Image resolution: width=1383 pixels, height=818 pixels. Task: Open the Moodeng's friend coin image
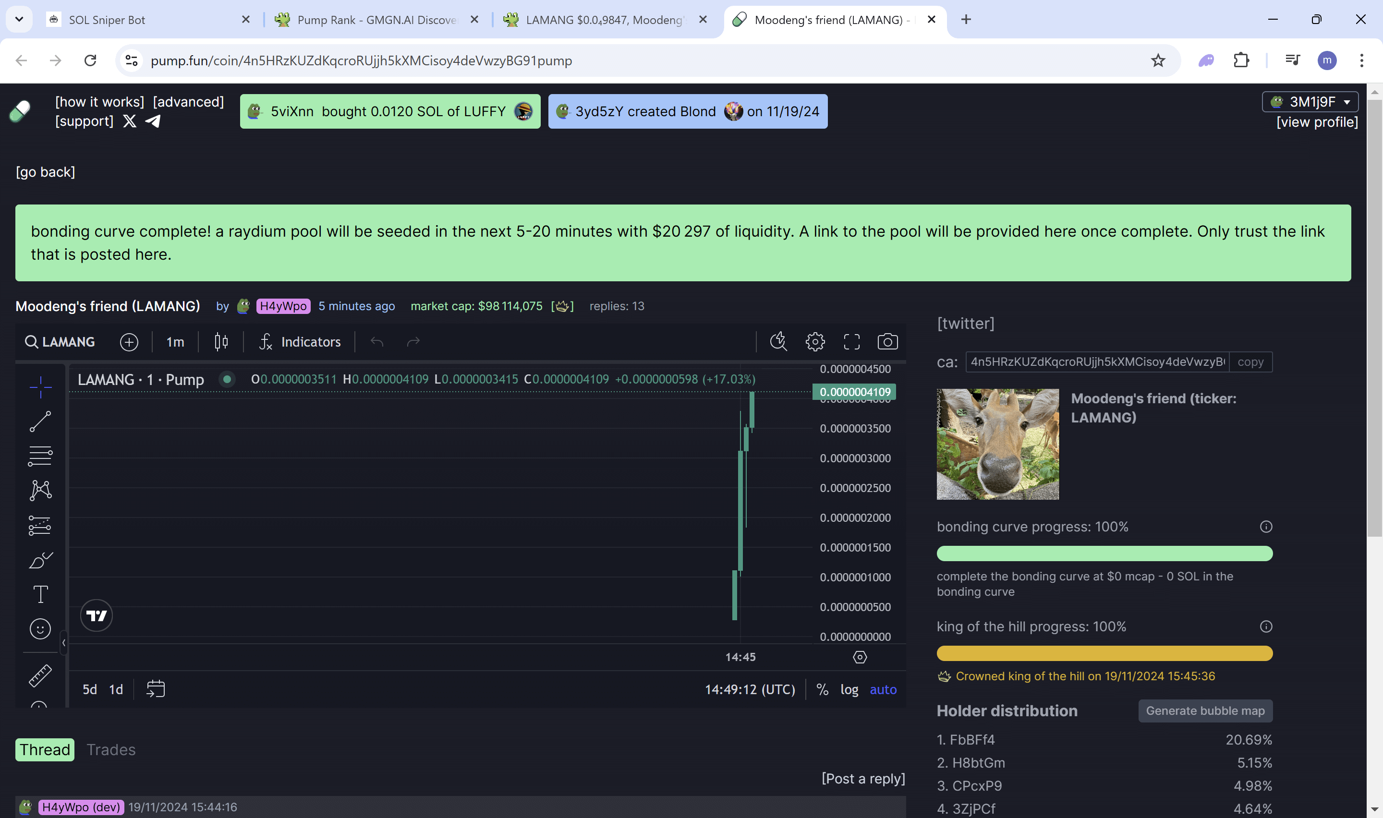(998, 444)
